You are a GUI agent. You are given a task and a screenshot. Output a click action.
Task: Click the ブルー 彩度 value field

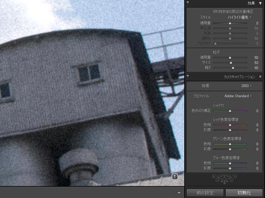[x=257, y=169]
